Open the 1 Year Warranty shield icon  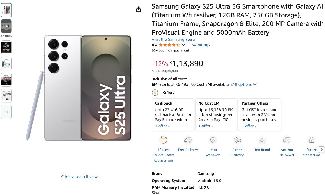coord(213,140)
